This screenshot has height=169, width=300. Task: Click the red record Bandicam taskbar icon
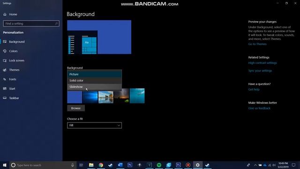click(x=188, y=165)
